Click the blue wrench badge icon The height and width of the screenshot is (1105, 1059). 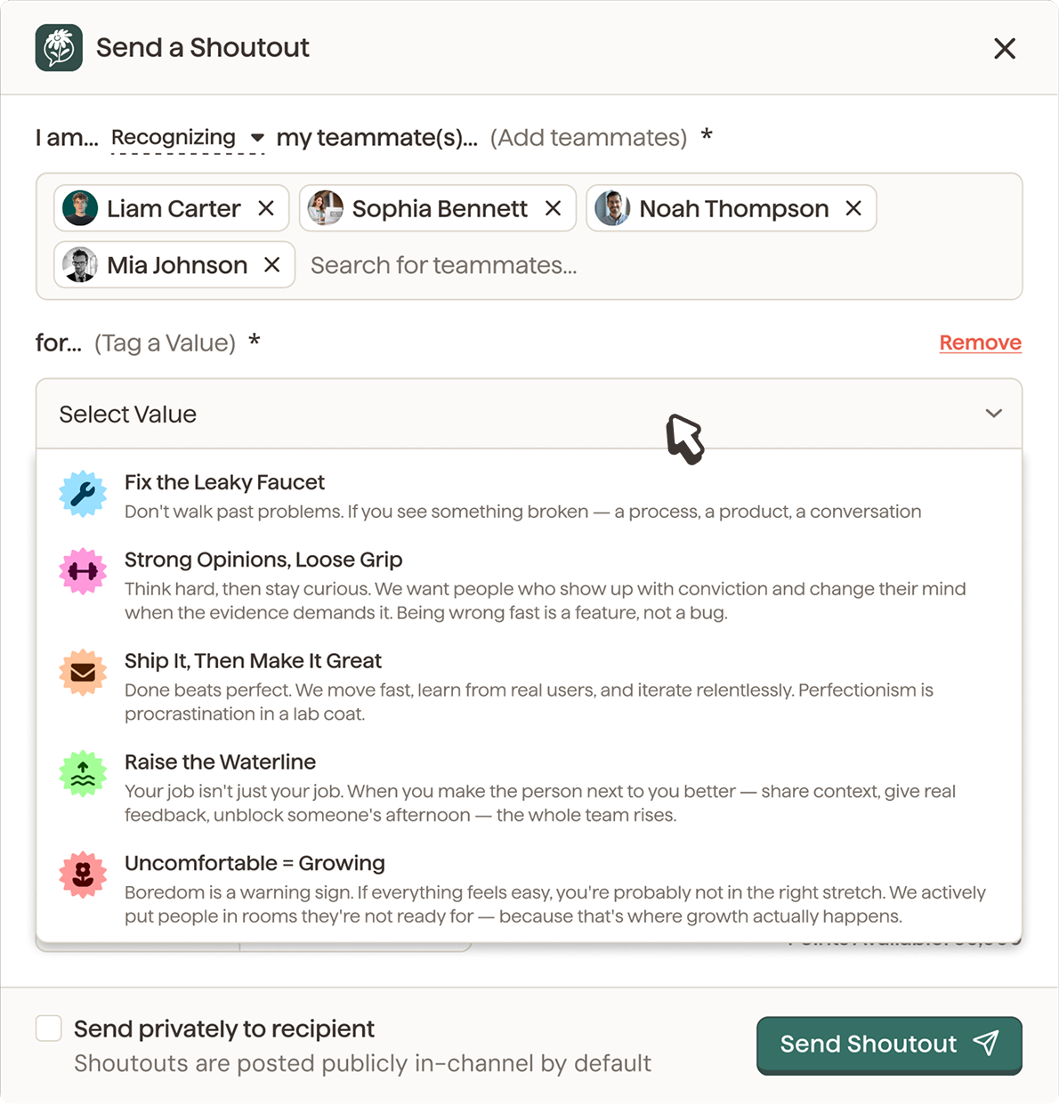(83, 494)
